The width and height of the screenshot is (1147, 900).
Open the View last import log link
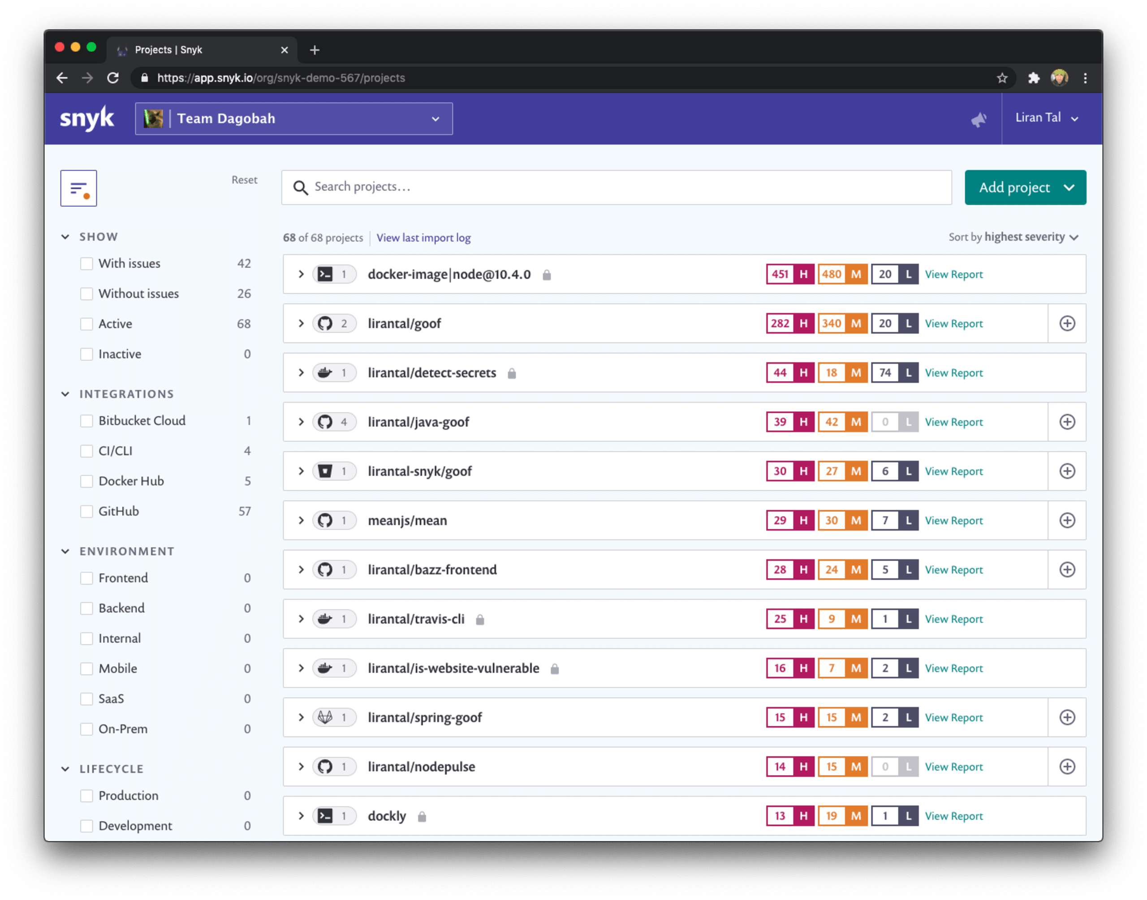pos(423,238)
